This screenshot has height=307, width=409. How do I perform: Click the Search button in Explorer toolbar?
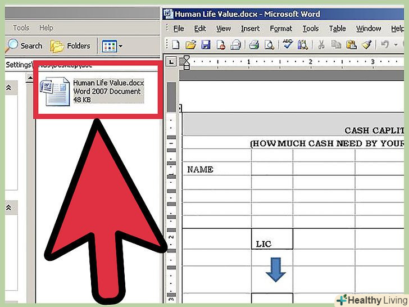[x=24, y=46]
